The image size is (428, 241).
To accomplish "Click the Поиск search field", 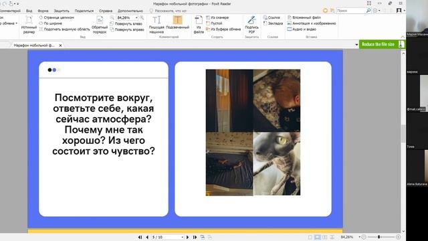I will 350,11.
